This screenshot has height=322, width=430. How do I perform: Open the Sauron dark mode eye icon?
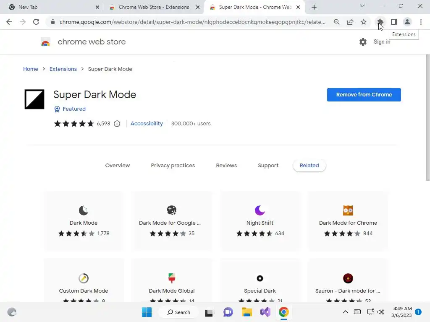click(348, 278)
